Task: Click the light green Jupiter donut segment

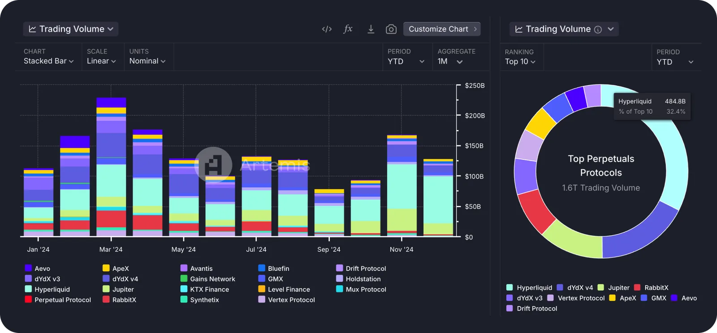Action: [574, 240]
